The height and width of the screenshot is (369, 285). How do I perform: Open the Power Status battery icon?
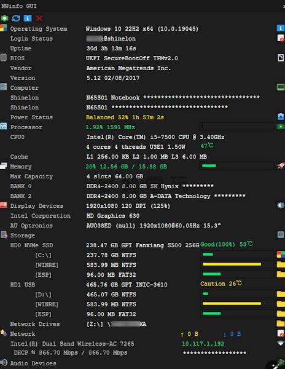pos(280,116)
